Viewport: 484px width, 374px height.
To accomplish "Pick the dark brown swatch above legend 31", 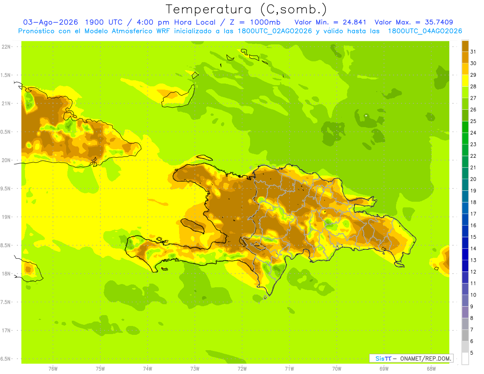I will tap(465, 46).
